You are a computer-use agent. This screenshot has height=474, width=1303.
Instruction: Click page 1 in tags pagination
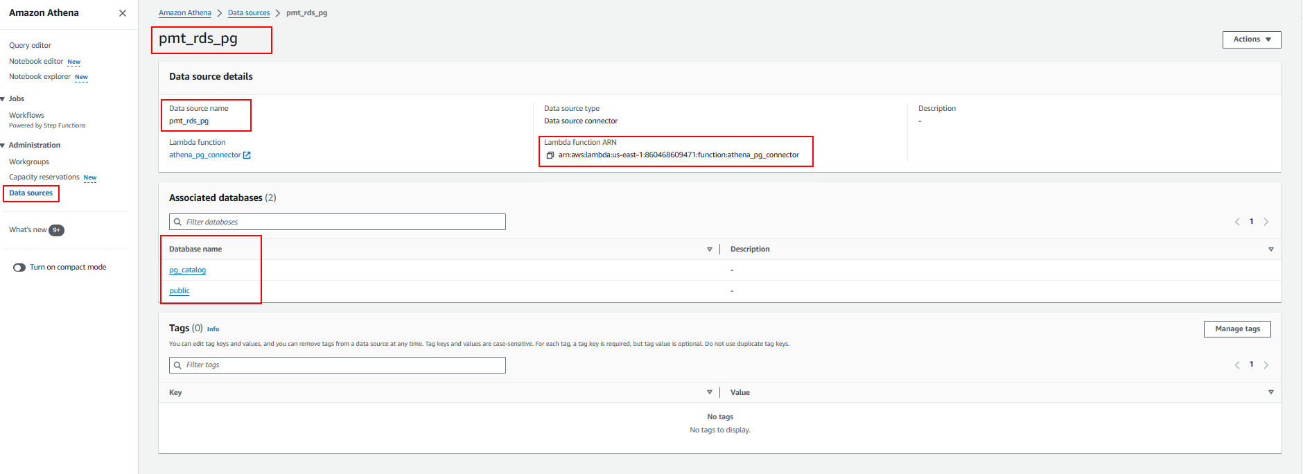1252,365
